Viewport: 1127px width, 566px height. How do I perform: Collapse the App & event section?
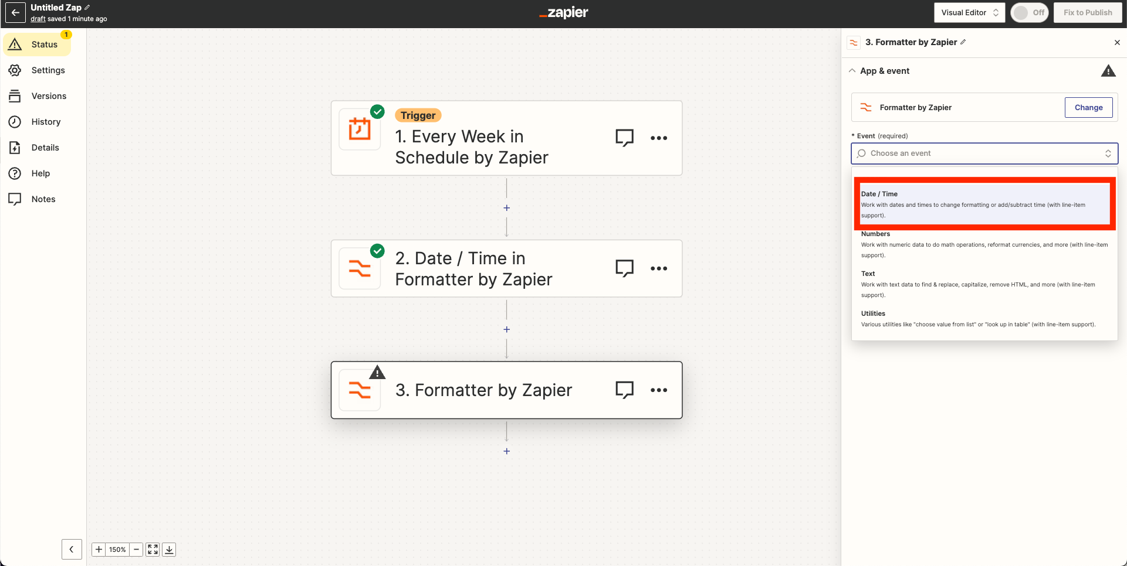pos(852,71)
